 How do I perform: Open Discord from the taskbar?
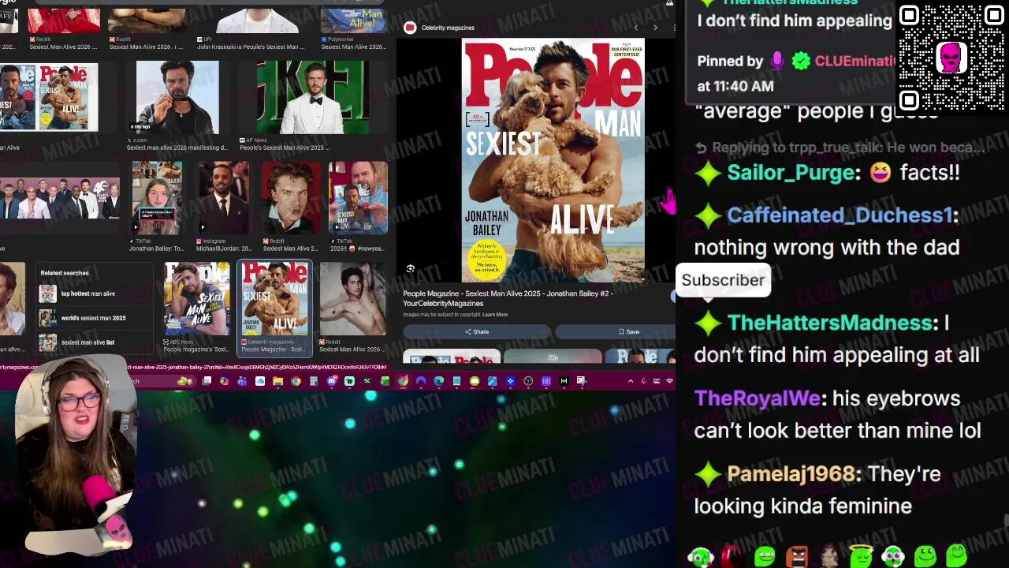332,381
